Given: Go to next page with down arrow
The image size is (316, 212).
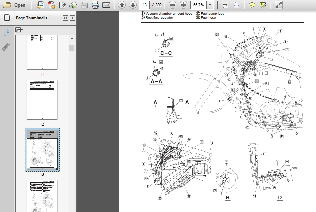Looking at the screenshot, I should click(x=133, y=5).
